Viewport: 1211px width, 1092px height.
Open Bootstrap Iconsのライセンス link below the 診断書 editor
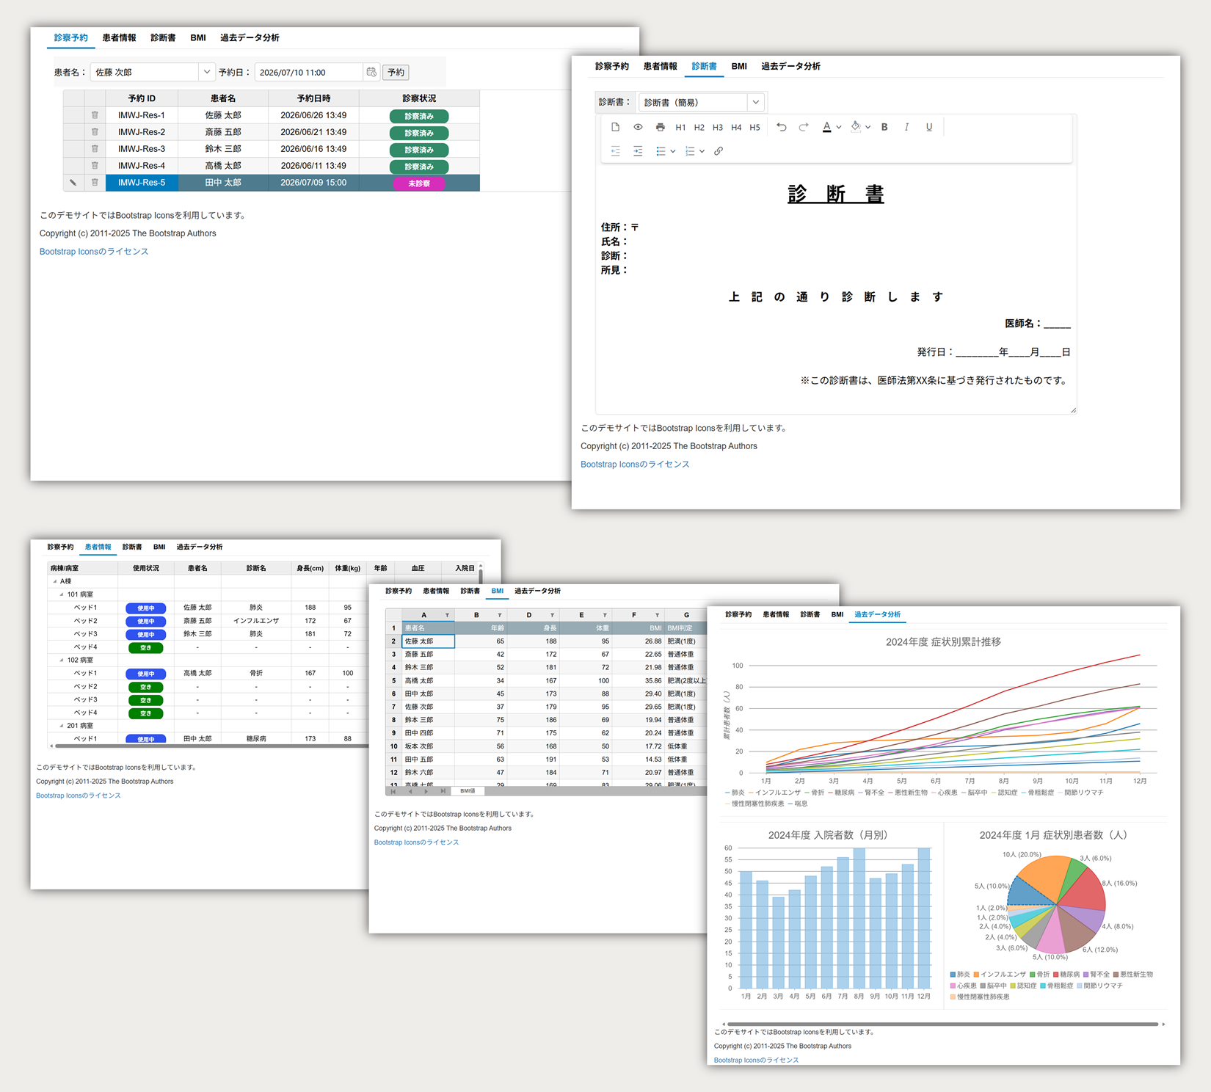point(635,465)
